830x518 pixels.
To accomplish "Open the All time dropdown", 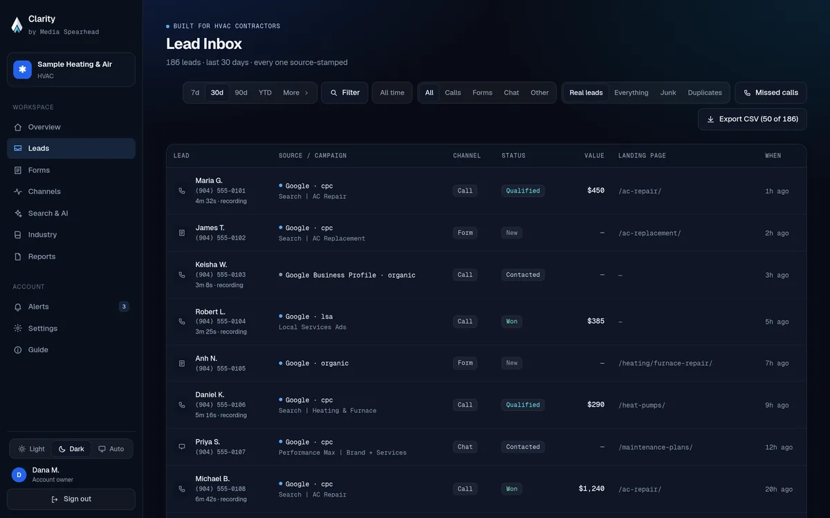I will click(x=392, y=93).
